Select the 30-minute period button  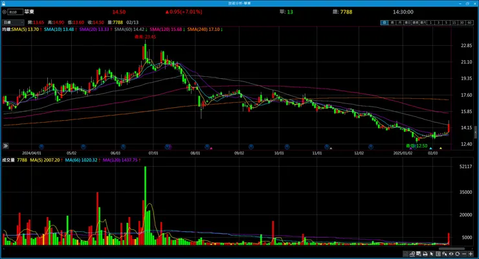pos(462,23)
